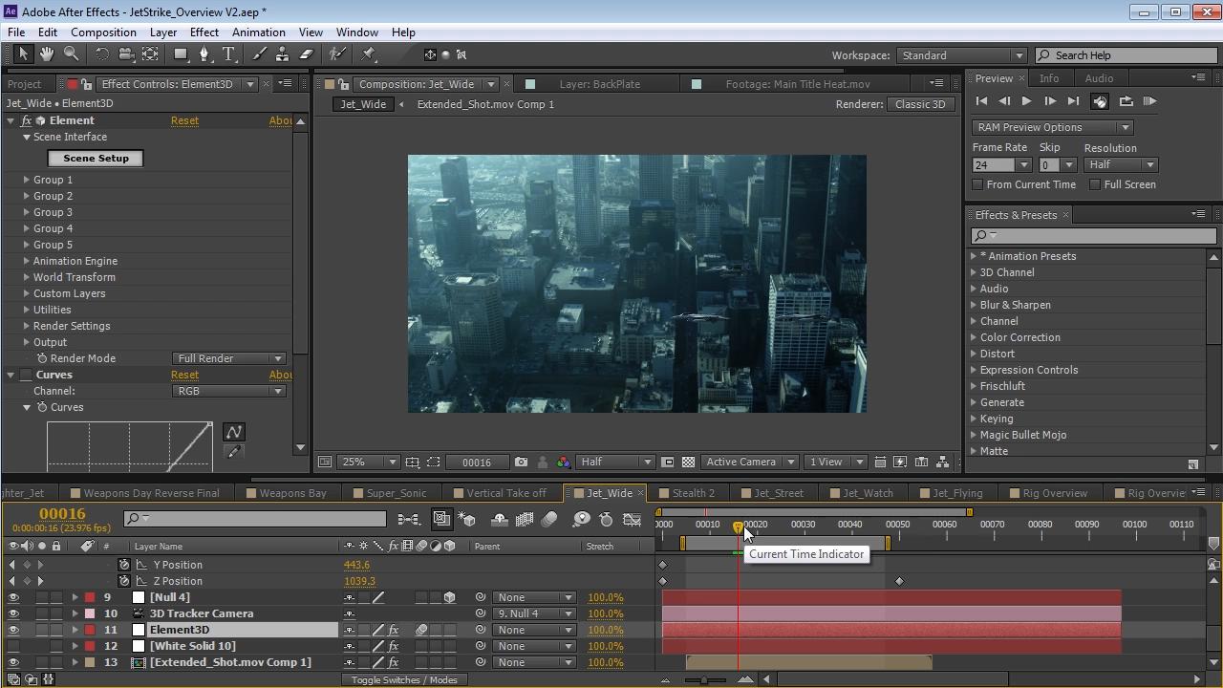
Task: Open the Render Mode dropdown
Action: coord(229,358)
